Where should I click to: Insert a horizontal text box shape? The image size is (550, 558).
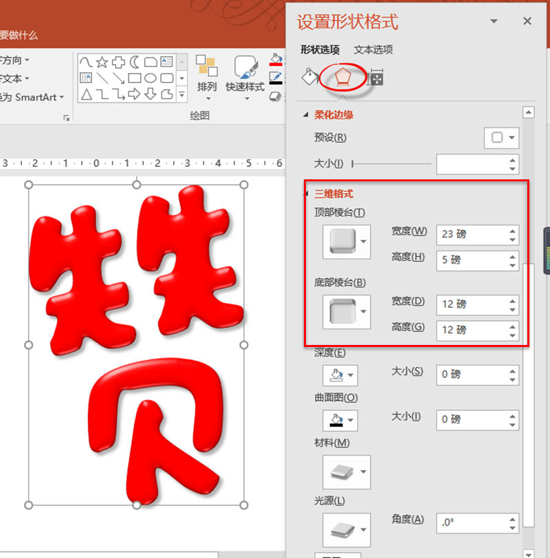point(166,62)
